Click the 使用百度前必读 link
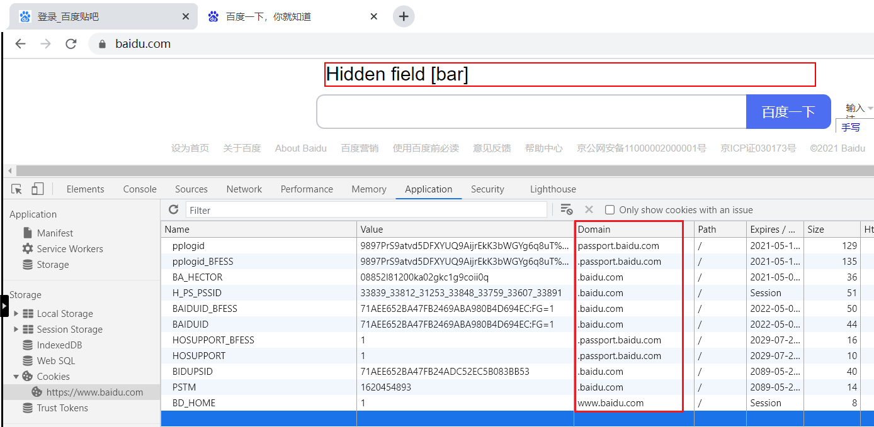Viewport: 874px width, 427px height. point(426,148)
